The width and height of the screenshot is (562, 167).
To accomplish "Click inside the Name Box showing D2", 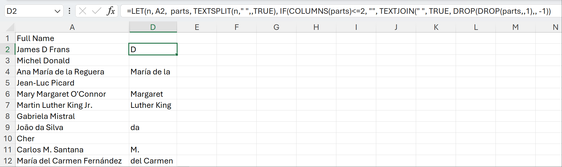I will (29, 11).
